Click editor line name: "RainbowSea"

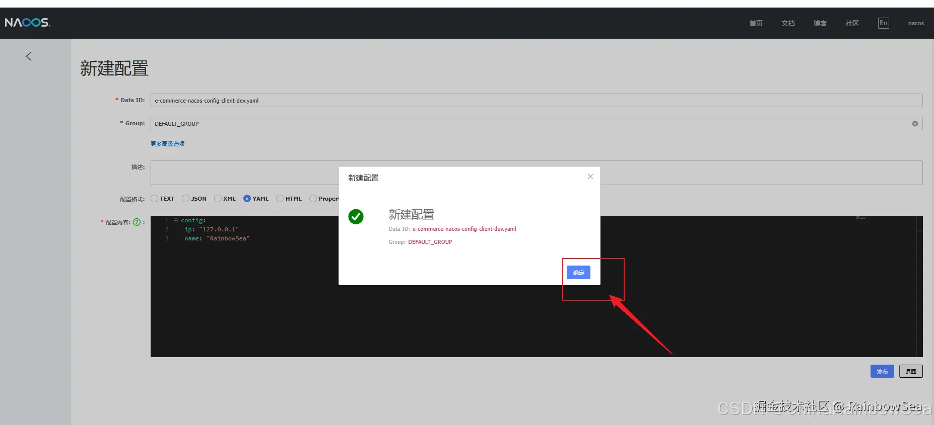[217, 238]
